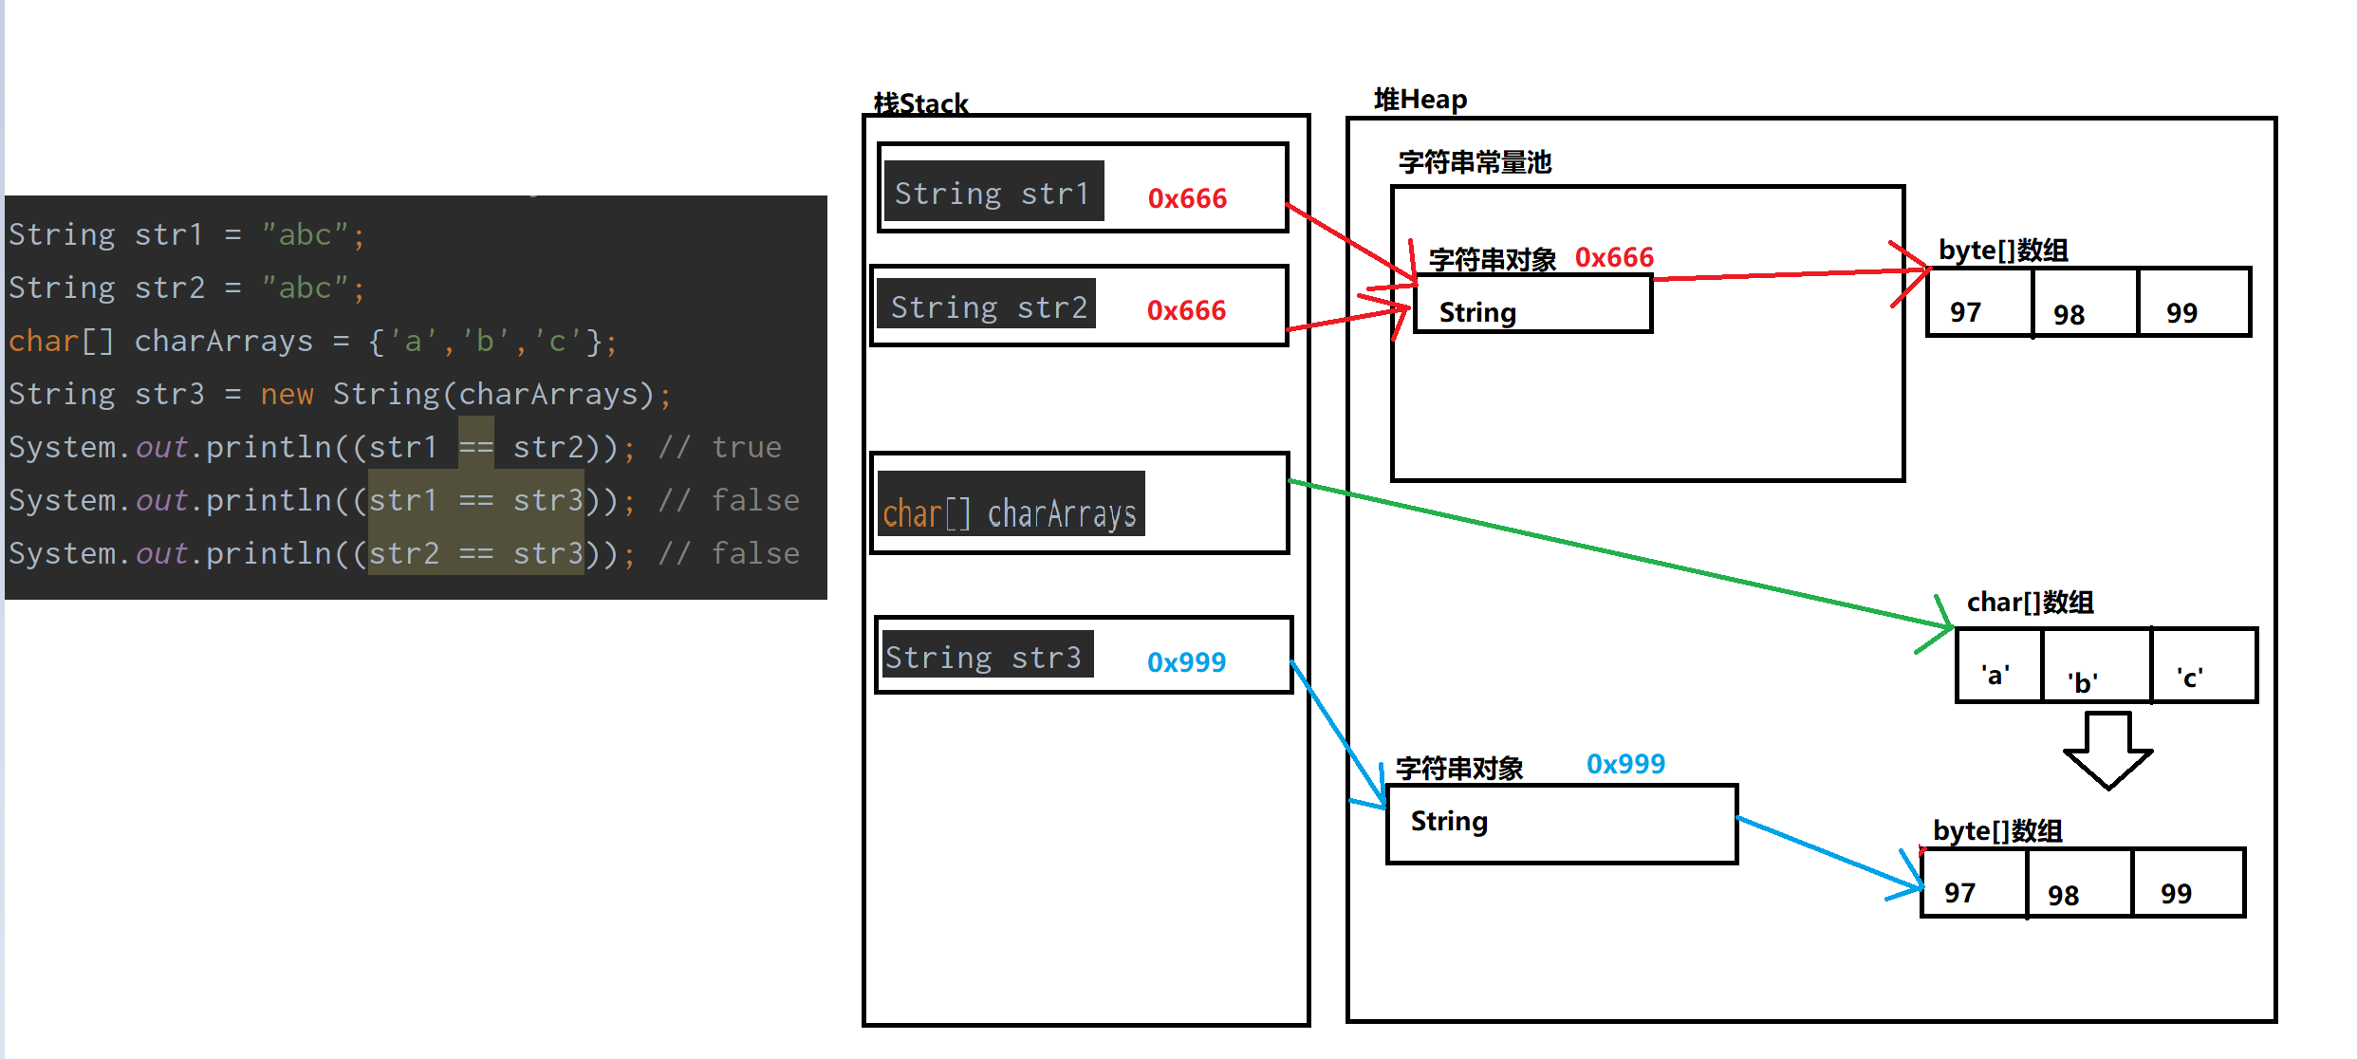Click the red 0x666 address beside str1

click(1187, 197)
